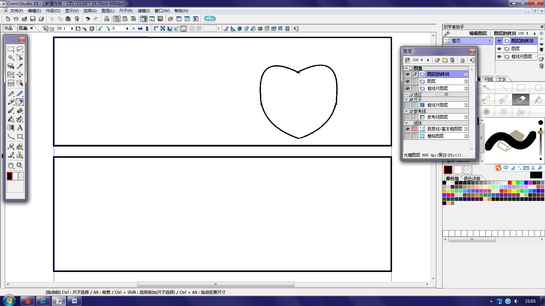Toggle visibility of 裁剪线/基本框图层 layer
The height and width of the screenshot is (306, 545).
point(407,129)
